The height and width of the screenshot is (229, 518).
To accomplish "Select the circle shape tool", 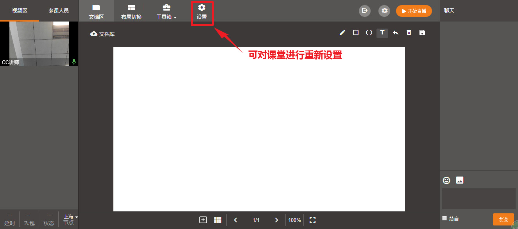I will point(369,33).
